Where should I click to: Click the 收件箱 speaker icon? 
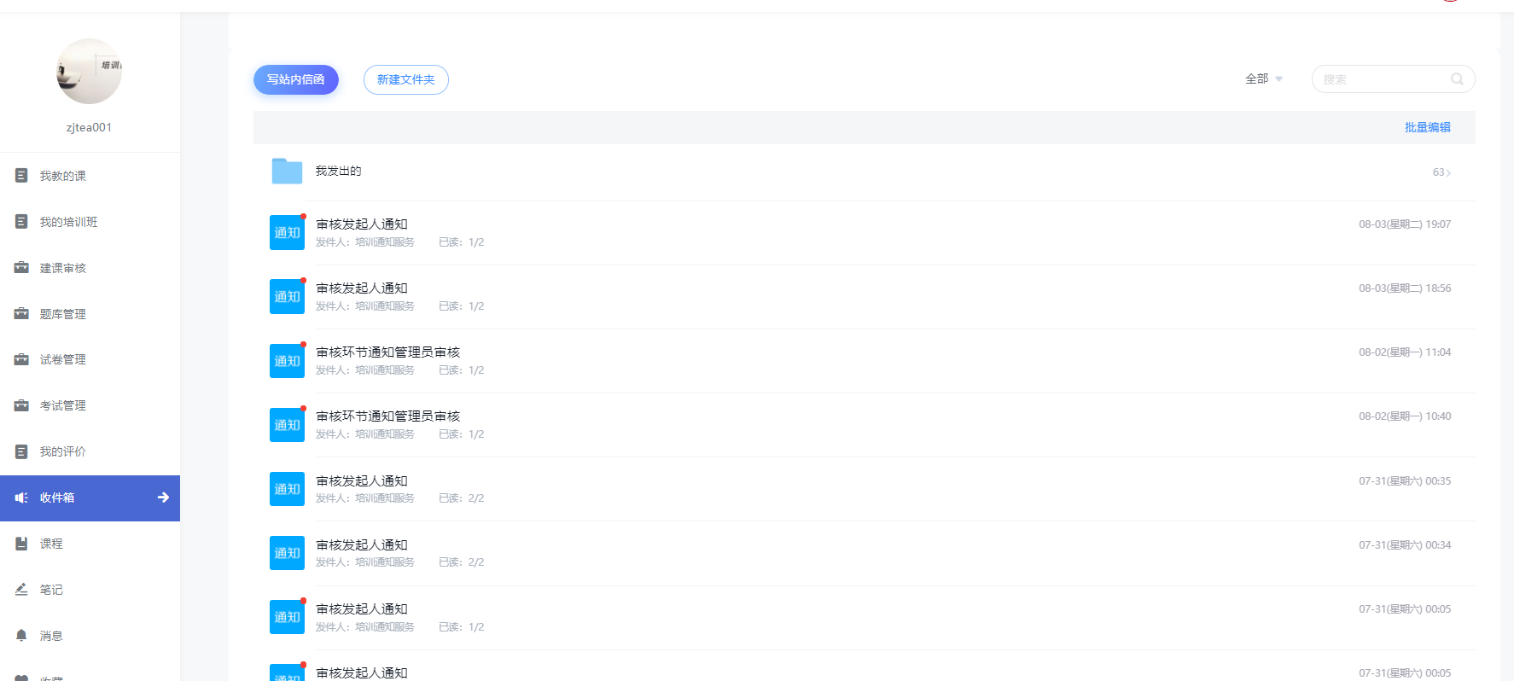[21, 498]
